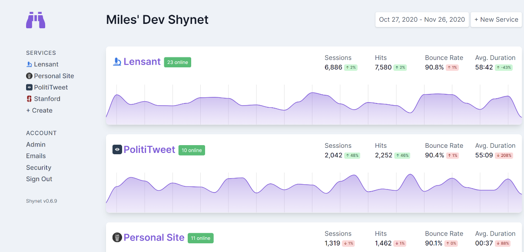The width and height of the screenshot is (524, 252).
Task: Open the Security settings link
Action: (39, 168)
